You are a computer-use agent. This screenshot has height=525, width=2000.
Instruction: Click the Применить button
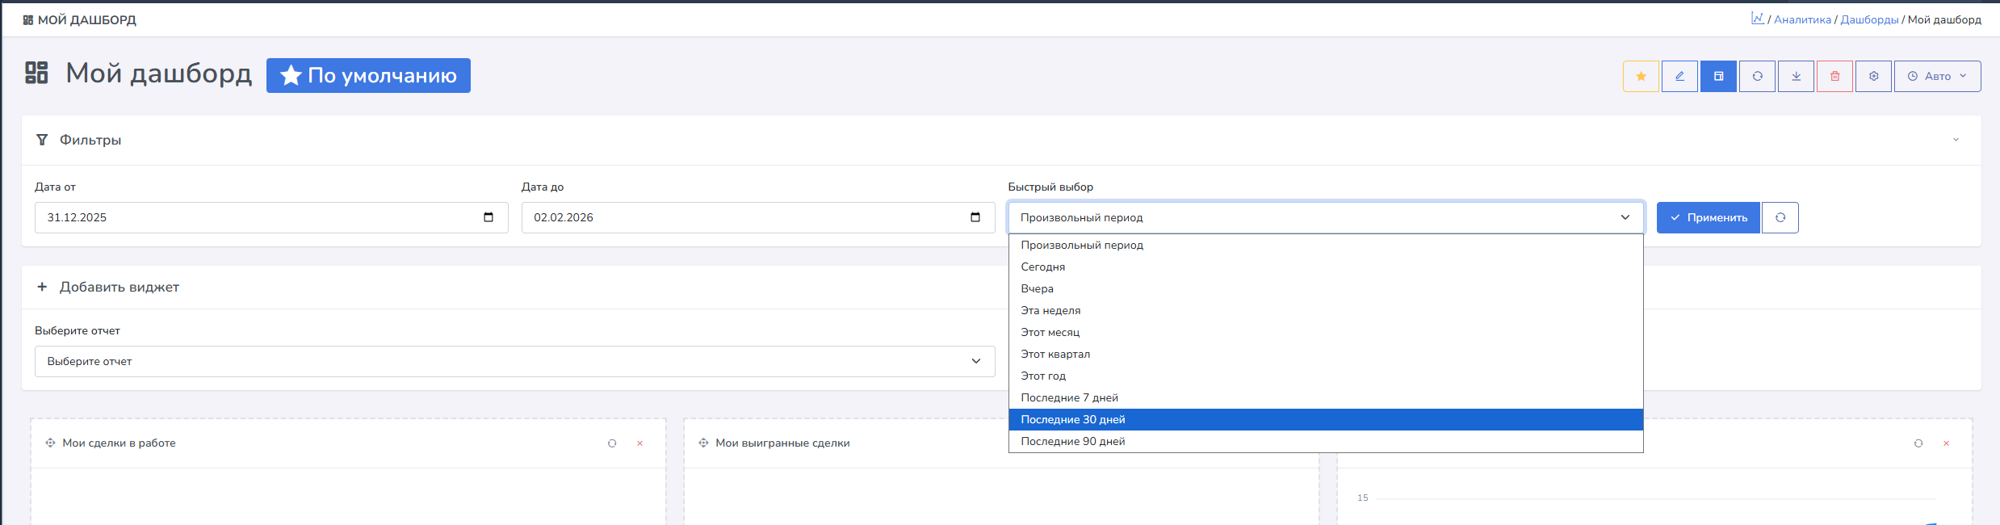pos(1708,217)
